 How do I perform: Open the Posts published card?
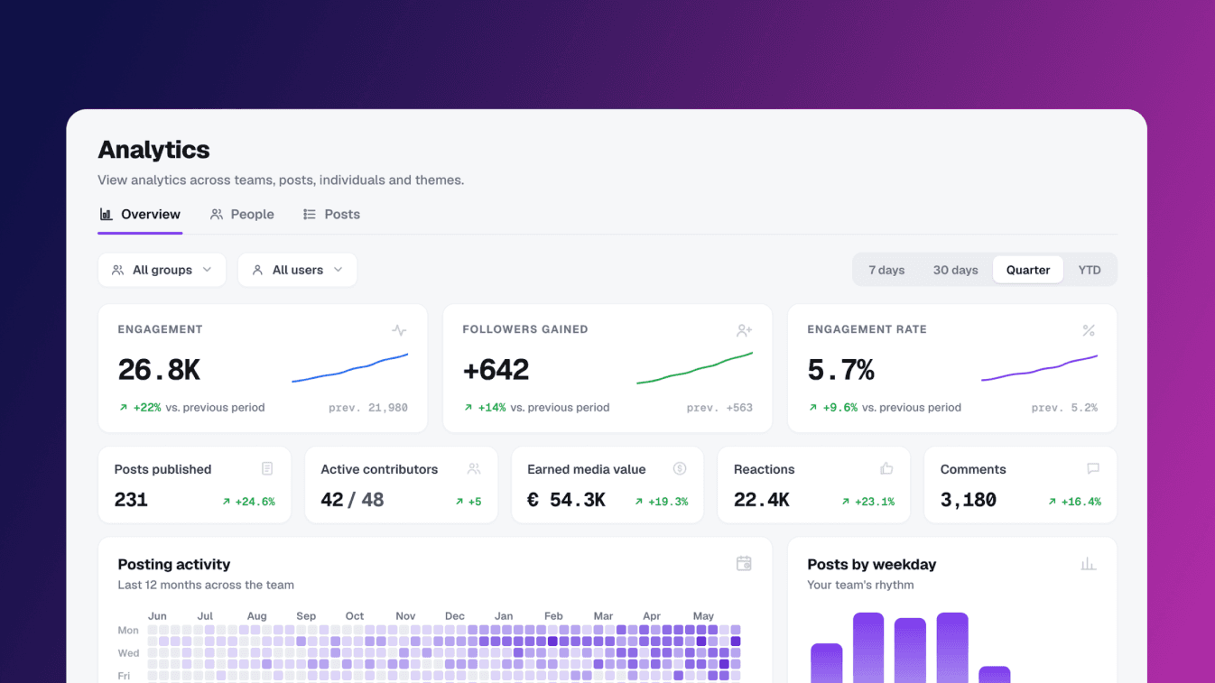(x=195, y=485)
